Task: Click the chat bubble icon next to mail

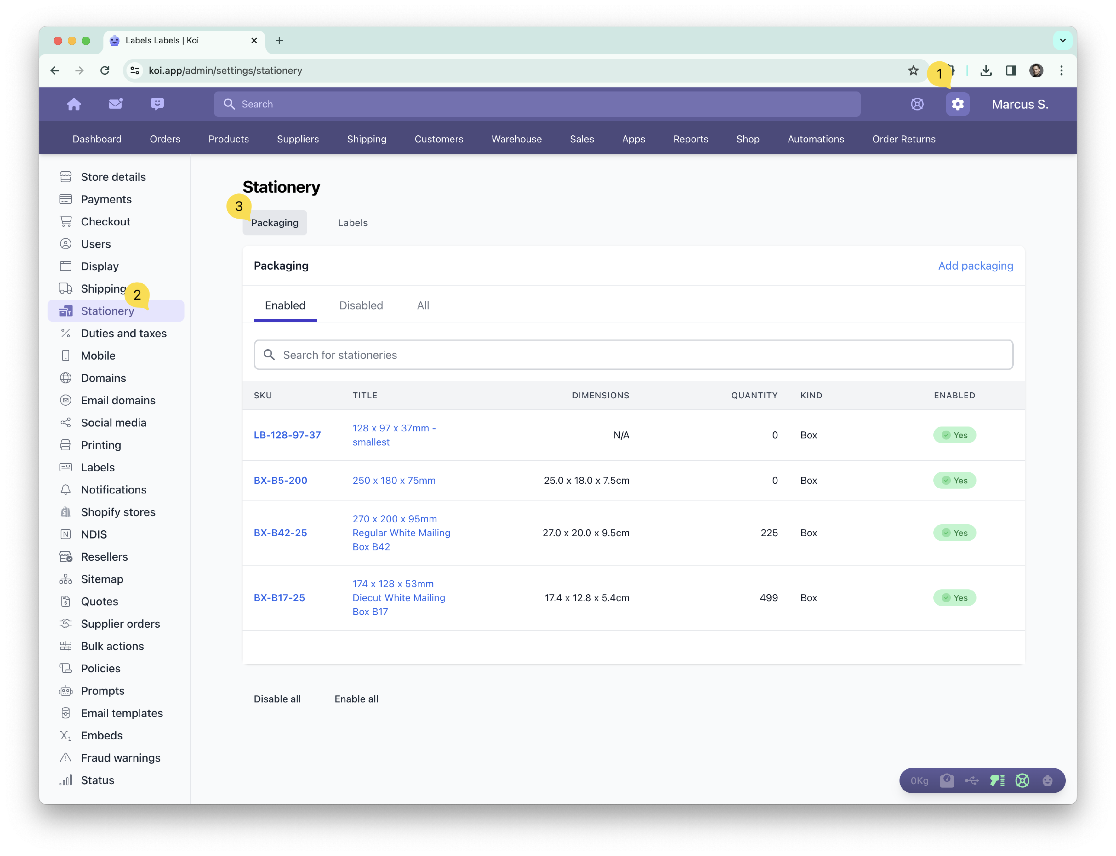Action: point(157,104)
